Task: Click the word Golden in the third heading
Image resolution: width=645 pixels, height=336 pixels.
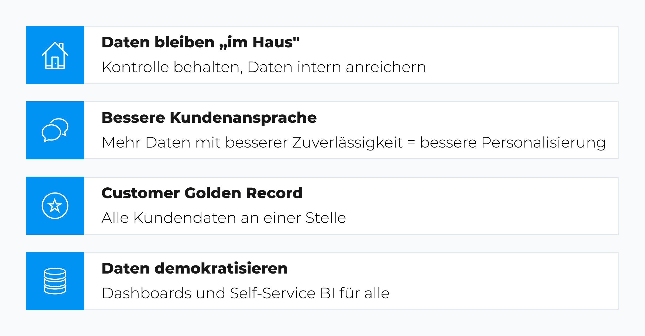Action: [x=213, y=193]
